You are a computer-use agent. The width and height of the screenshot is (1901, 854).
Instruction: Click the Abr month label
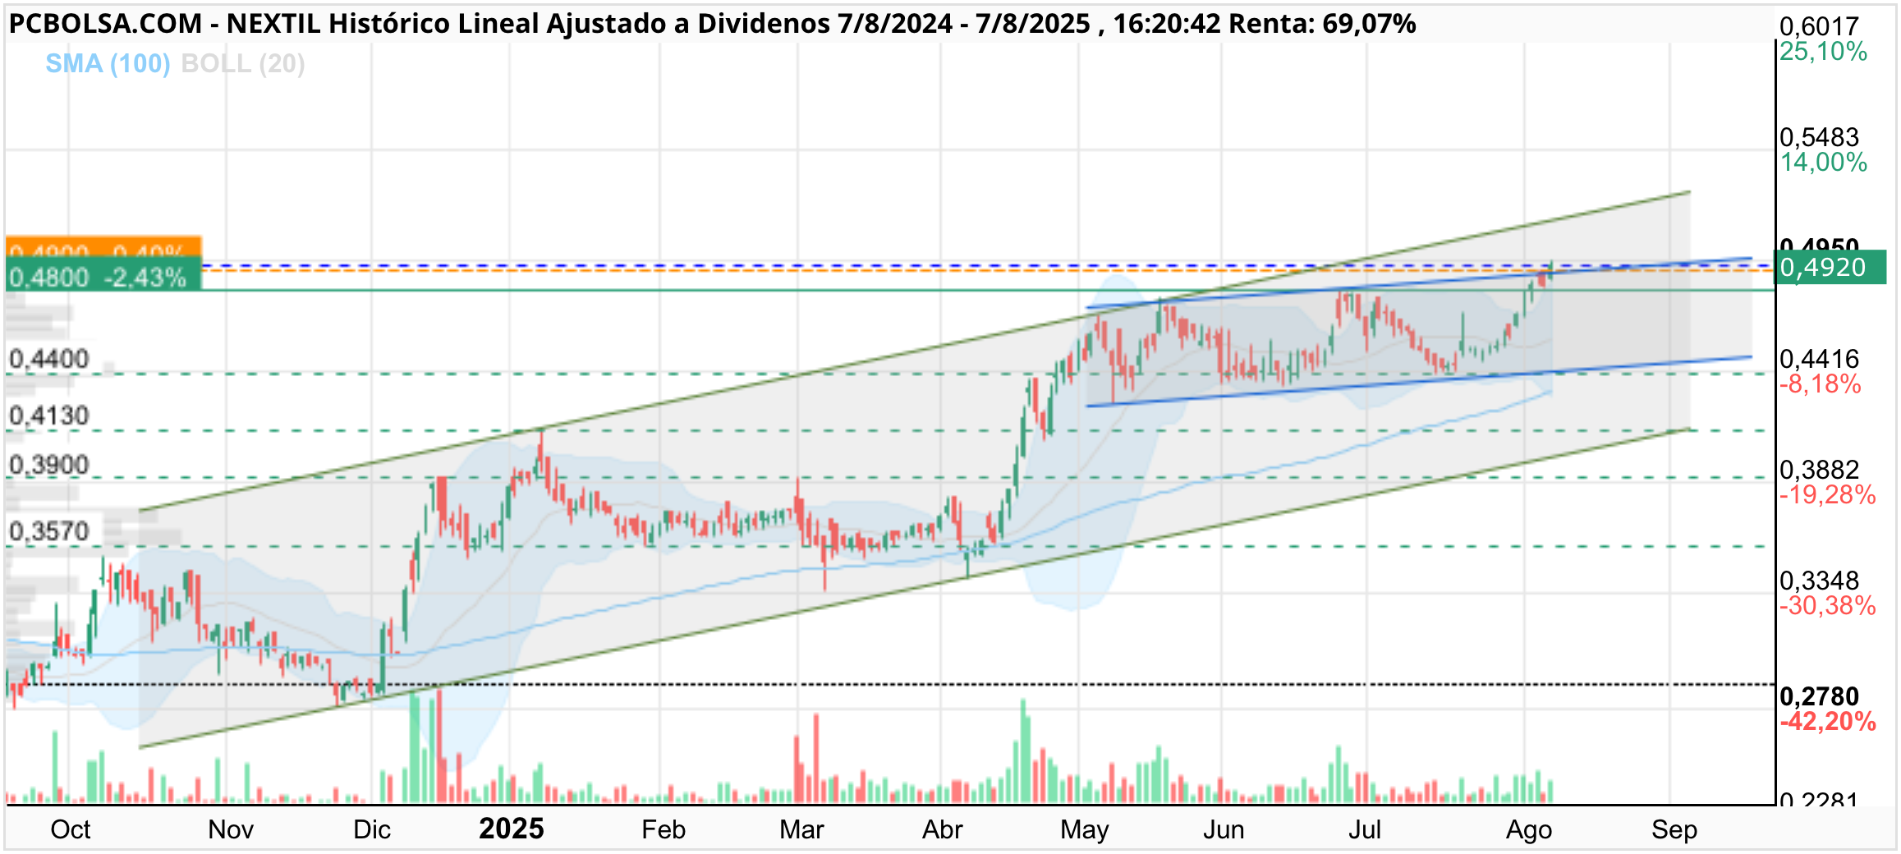point(943,829)
